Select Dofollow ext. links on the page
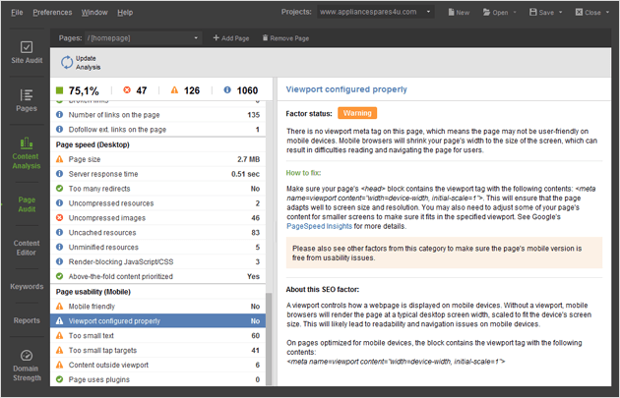The width and height of the screenshot is (620, 398). coord(157,129)
